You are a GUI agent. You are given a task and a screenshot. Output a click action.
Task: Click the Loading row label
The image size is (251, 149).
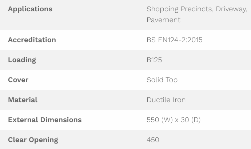(x=22, y=60)
